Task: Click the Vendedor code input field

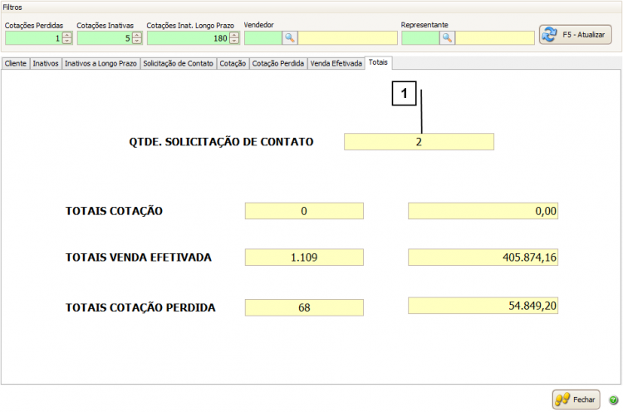Action: click(x=263, y=38)
